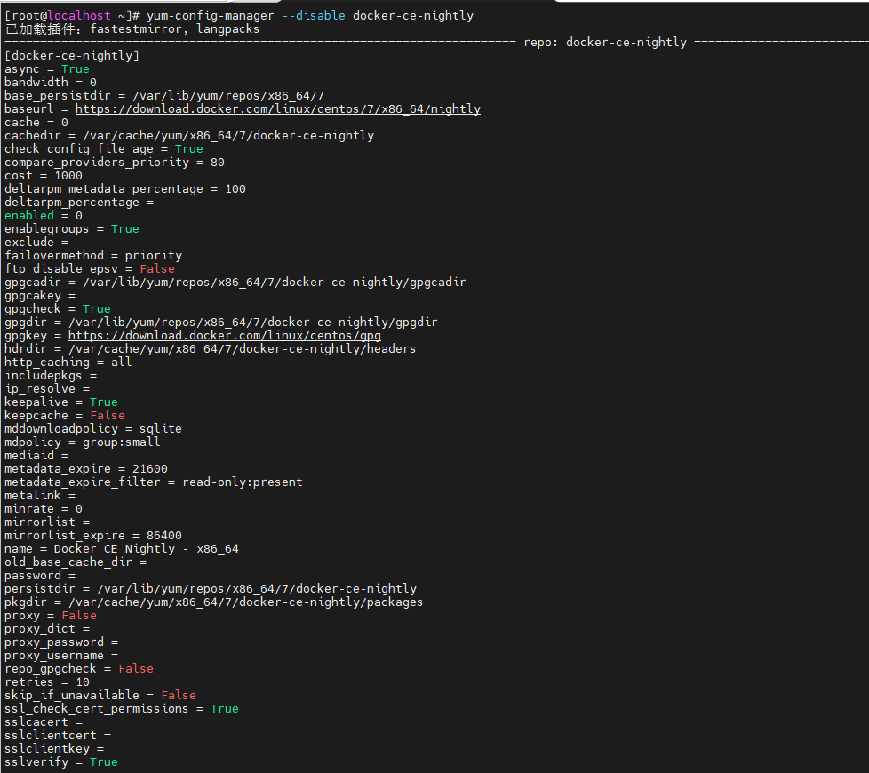Select the "[docker-ce-nightly]" section header

[x=71, y=56]
